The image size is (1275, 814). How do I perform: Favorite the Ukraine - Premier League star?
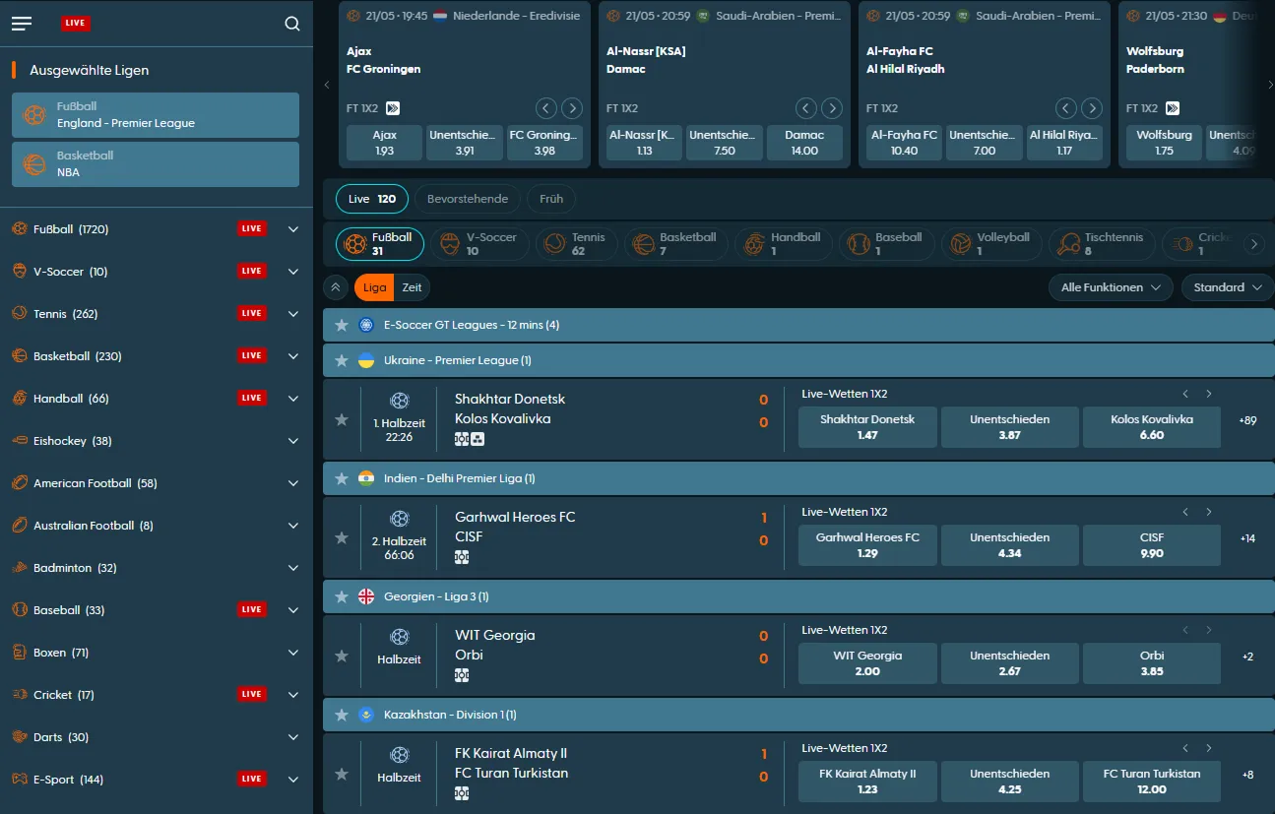[x=342, y=360]
